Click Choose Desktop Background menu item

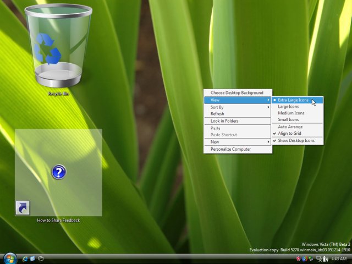point(237,93)
